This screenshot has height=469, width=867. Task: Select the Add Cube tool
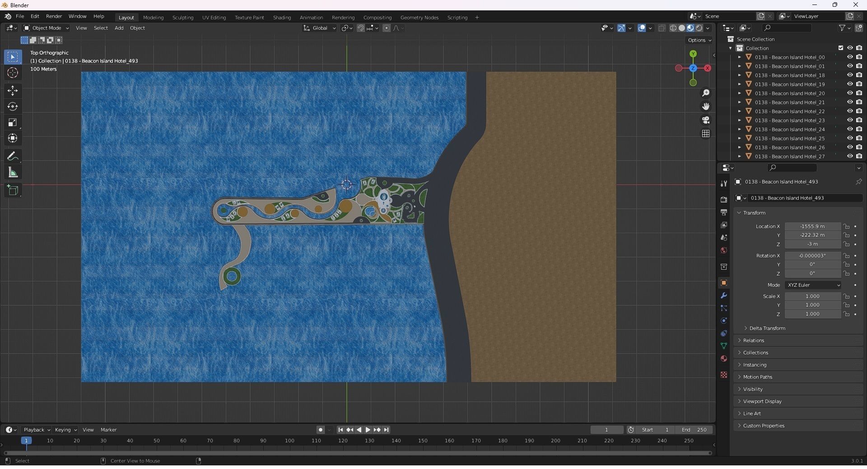click(13, 190)
